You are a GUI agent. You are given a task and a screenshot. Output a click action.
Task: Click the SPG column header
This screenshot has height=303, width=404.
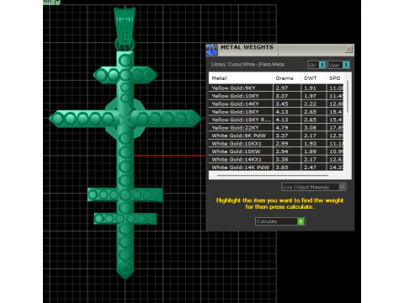(x=335, y=78)
